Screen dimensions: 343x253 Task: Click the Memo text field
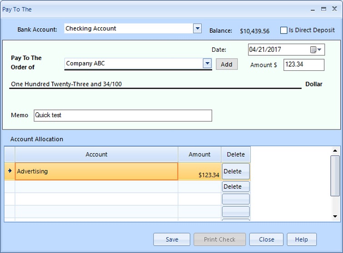(123, 115)
